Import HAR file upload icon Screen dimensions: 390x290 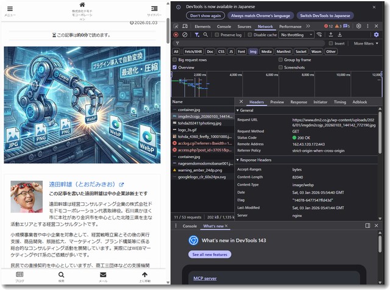(331, 35)
